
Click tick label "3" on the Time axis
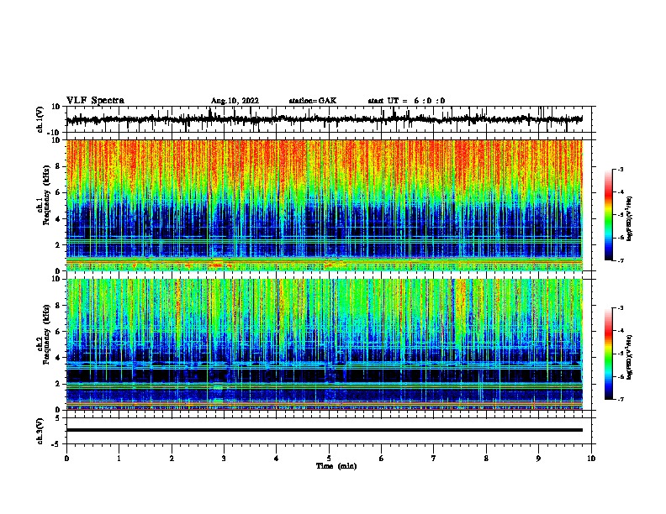(x=224, y=459)
